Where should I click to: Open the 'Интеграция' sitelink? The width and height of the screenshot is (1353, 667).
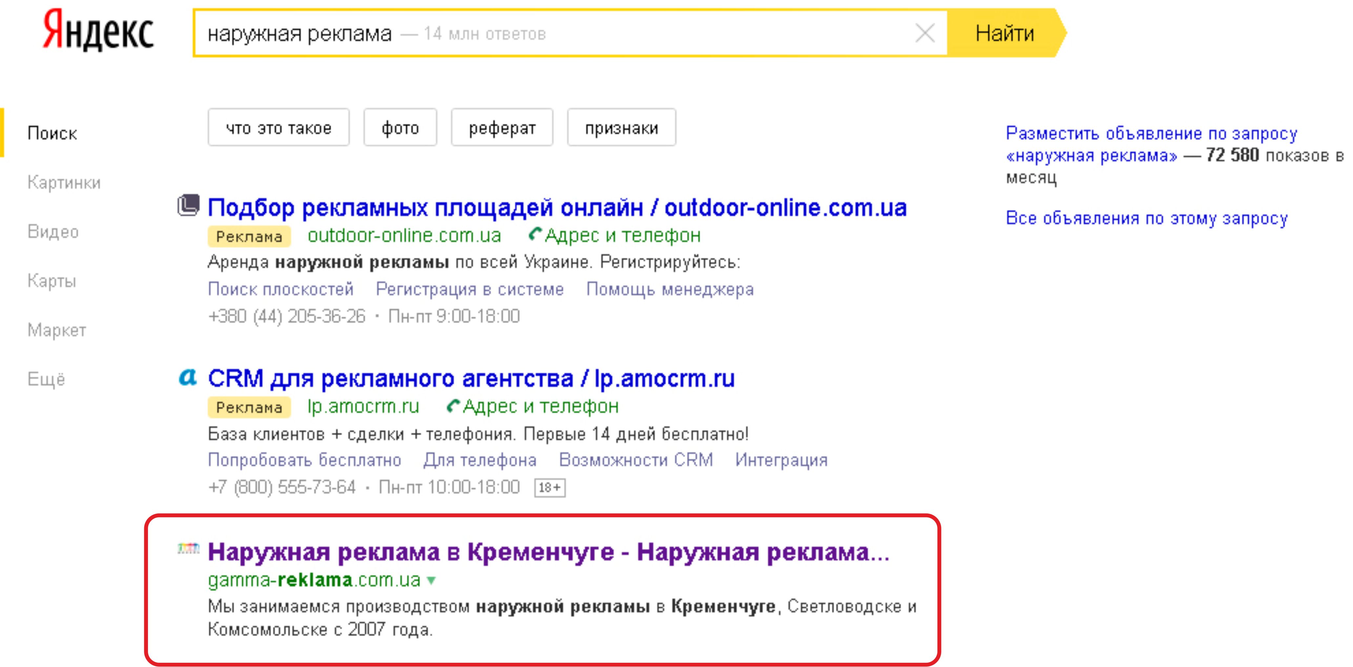pos(782,460)
